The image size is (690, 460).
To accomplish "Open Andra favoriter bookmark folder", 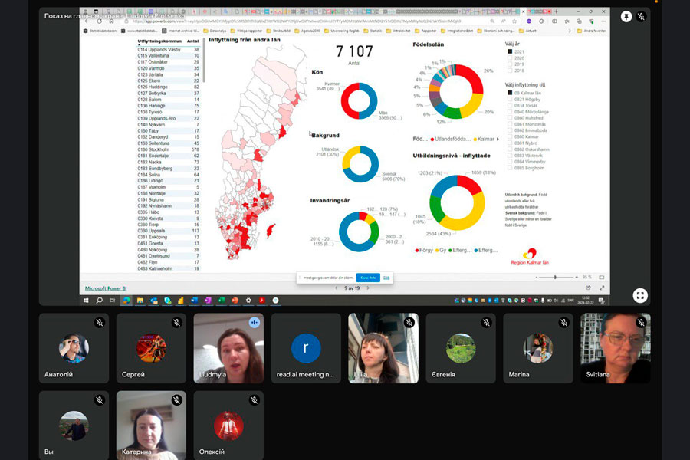I will tap(591, 31).
